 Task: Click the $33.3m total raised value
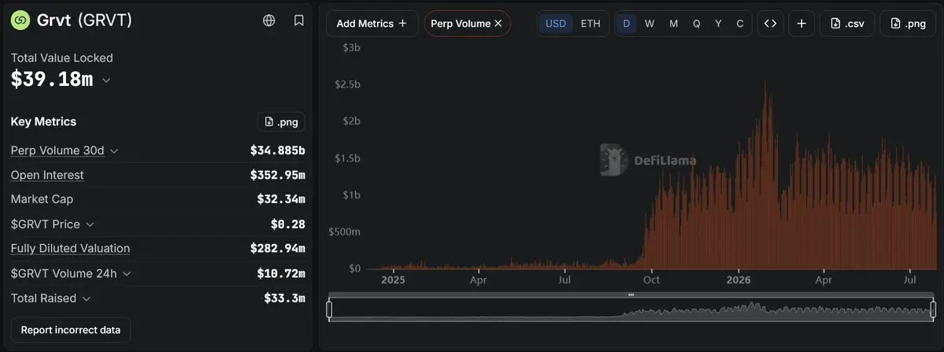tap(284, 298)
